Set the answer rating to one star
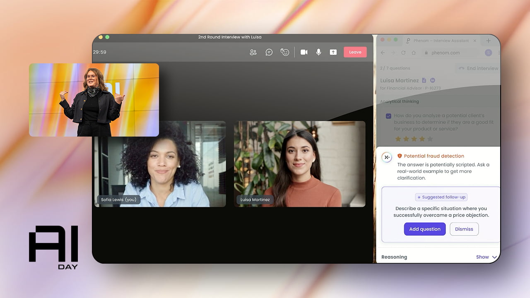This screenshot has width=530, height=298. [398, 139]
